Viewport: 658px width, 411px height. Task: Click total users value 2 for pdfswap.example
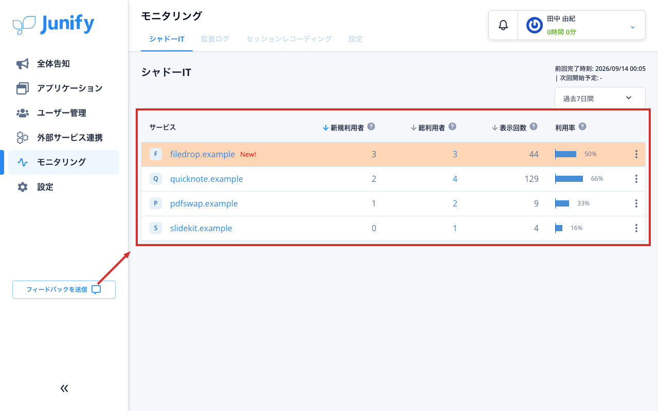click(455, 203)
